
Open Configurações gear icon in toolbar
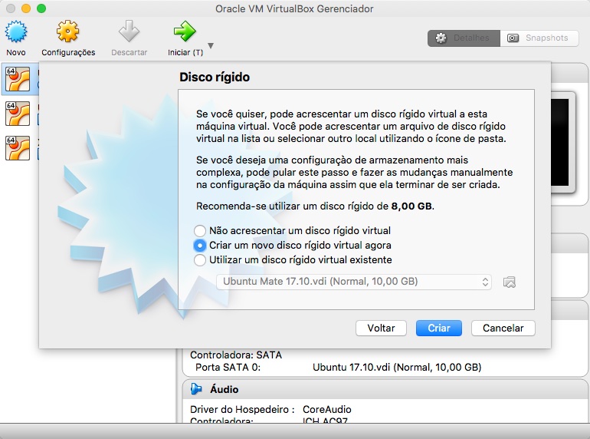point(68,32)
